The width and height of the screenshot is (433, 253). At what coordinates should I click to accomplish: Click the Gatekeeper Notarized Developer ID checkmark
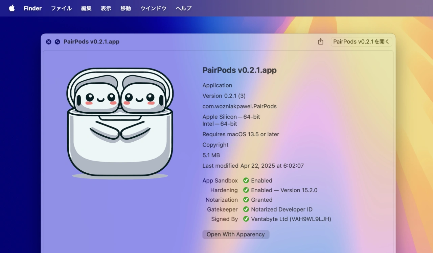[x=246, y=209]
